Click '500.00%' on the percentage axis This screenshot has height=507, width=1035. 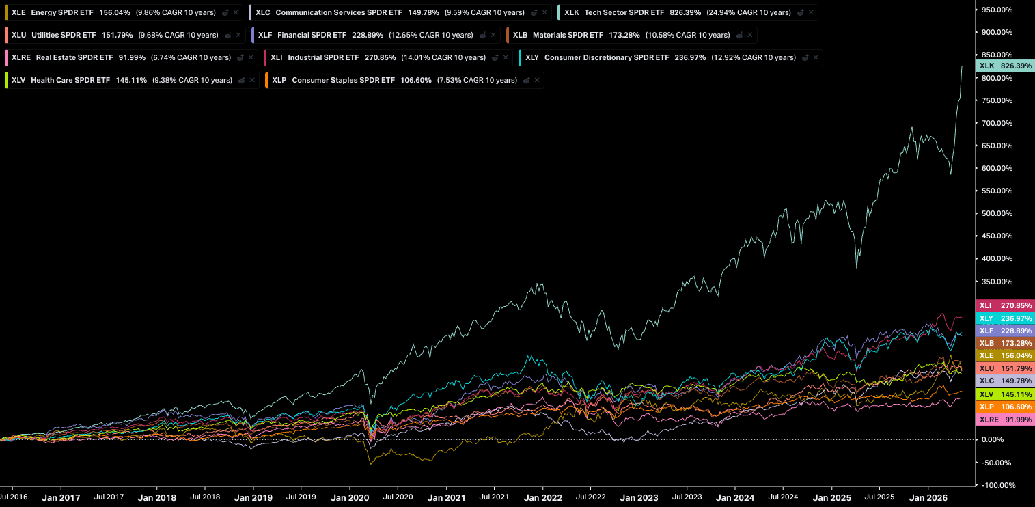click(998, 213)
